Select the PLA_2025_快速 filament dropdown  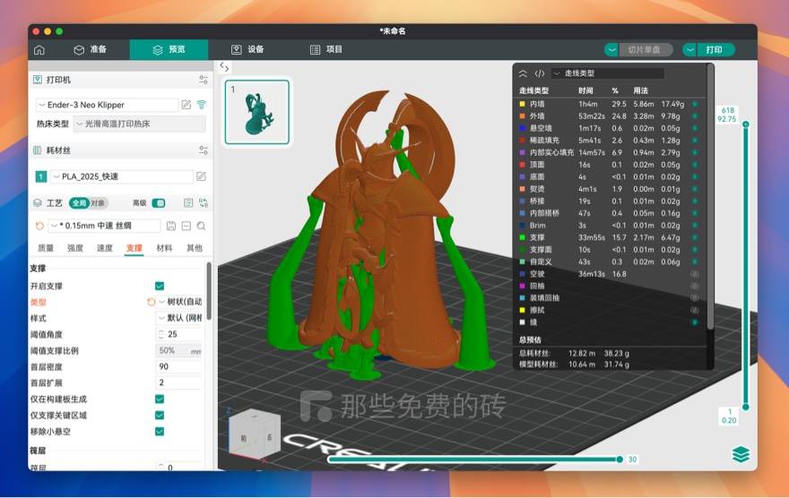[121, 176]
